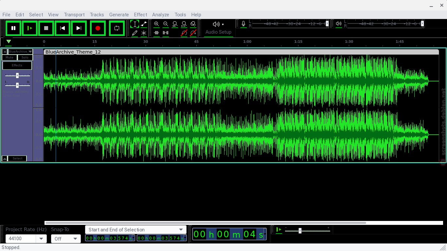Open the File menu
447x251 pixels.
coord(6,15)
